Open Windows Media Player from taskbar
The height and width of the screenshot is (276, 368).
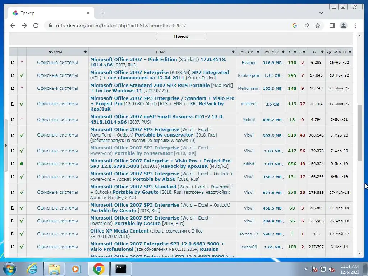[75, 269]
